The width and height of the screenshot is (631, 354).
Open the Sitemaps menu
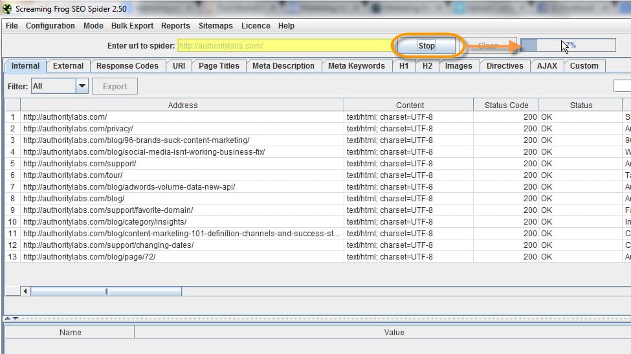[x=216, y=26]
